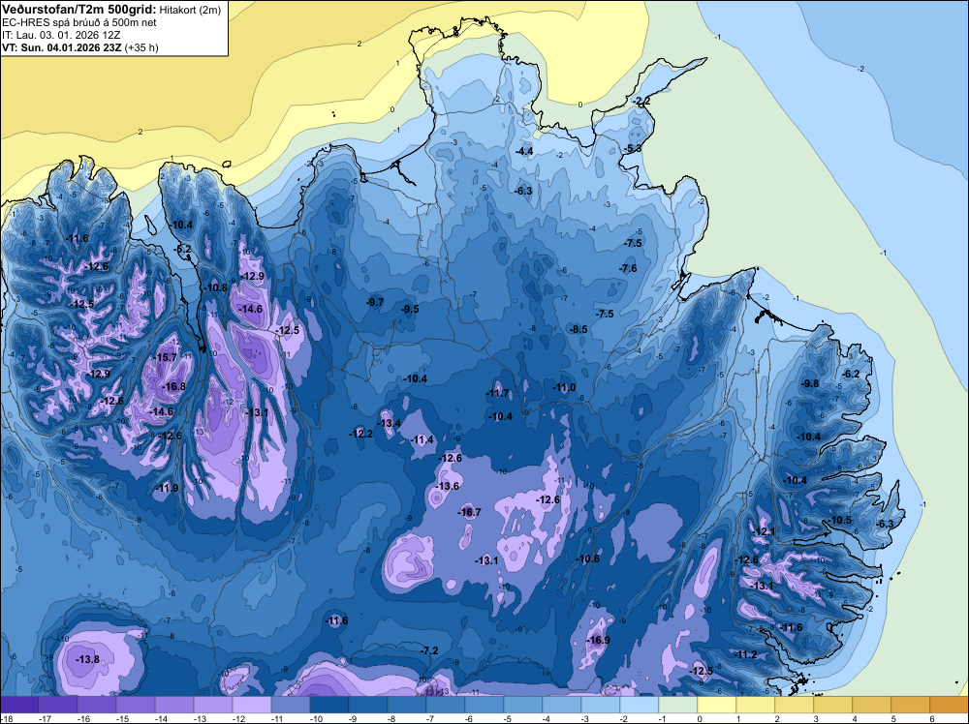Pick the legend swatch between -10 and -9
969x724 pixels.
(329, 705)
